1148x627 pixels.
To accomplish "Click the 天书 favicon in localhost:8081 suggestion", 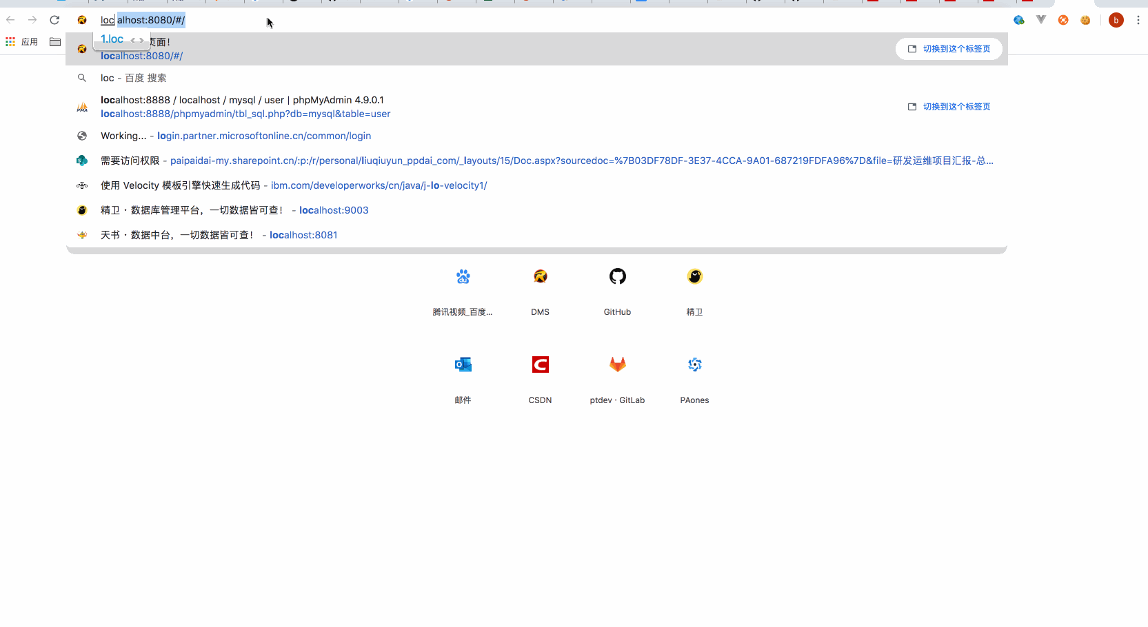I will point(82,235).
